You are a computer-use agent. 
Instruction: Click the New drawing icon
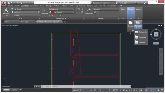[9, 3]
